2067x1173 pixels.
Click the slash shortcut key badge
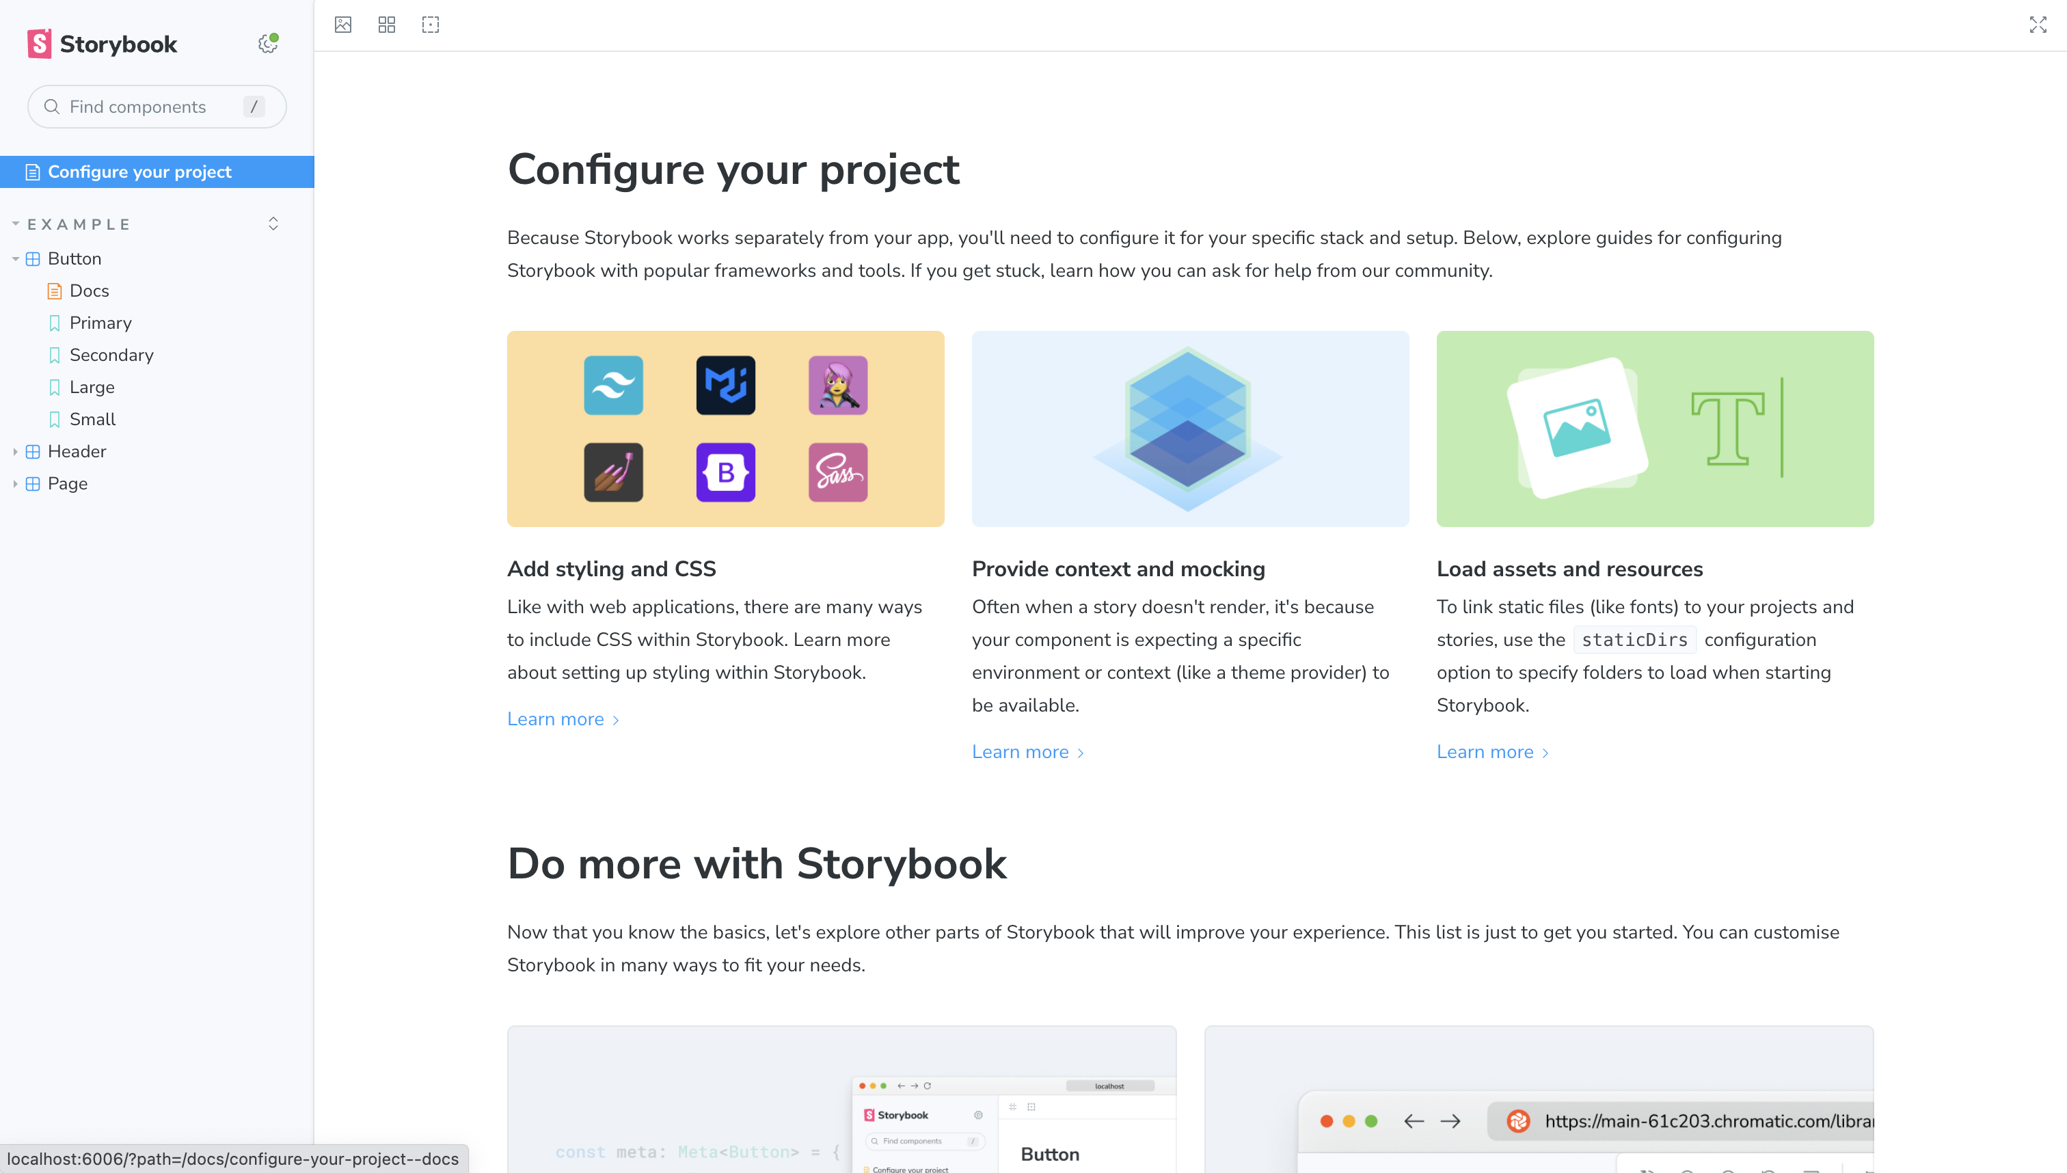254,107
